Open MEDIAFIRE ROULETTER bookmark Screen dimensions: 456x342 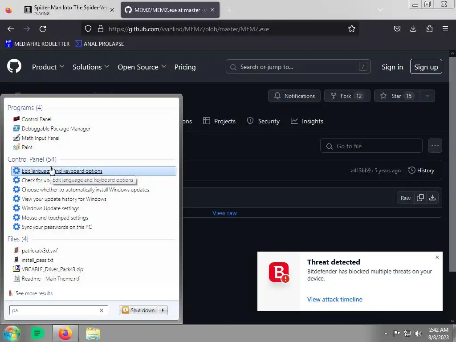point(37,44)
